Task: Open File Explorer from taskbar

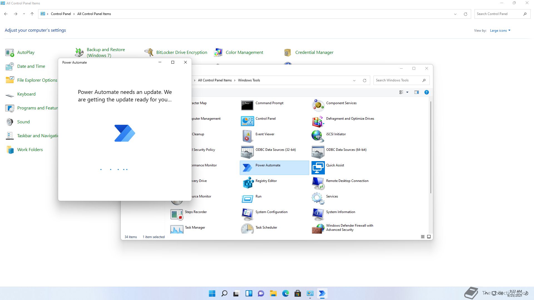Action: (x=273, y=293)
